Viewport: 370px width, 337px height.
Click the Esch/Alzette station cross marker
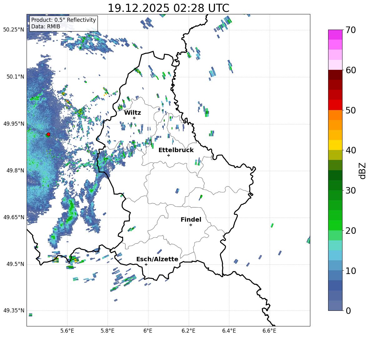point(146,264)
